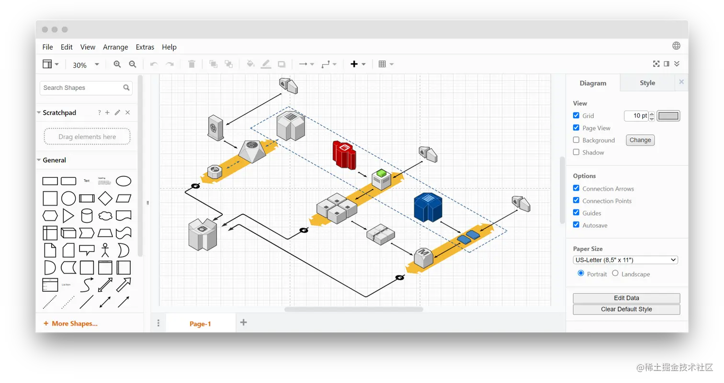Viewport: 724px width, 383px height.
Task: Toggle the Connection Arrows checkbox
Action: 576,188
